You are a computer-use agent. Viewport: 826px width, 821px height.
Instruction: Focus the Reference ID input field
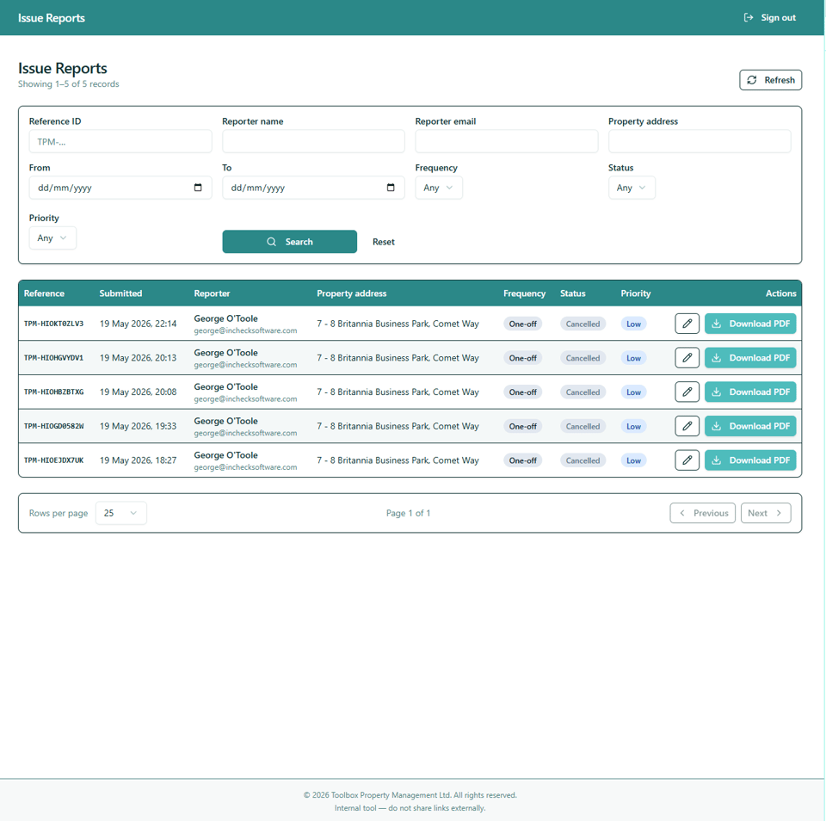[120, 142]
